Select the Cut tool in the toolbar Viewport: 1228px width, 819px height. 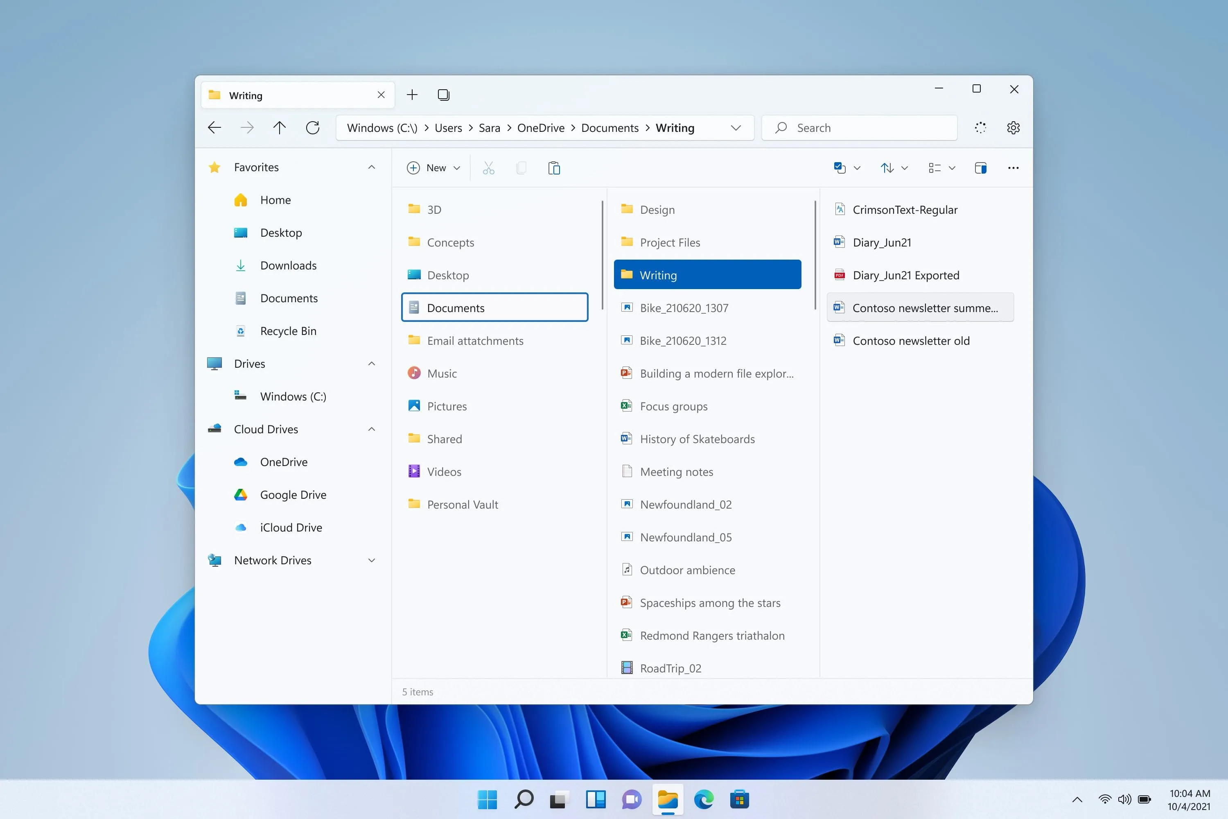pyautogui.click(x=488, y=167)
